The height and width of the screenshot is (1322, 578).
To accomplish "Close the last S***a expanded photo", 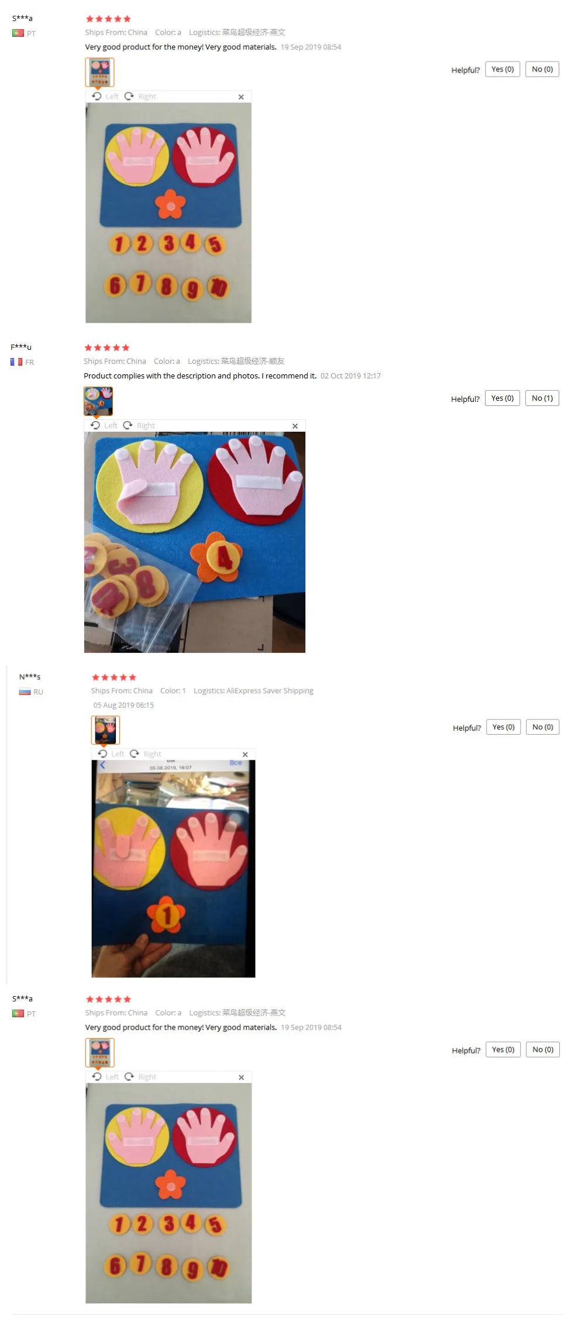I will point(242,1077).
